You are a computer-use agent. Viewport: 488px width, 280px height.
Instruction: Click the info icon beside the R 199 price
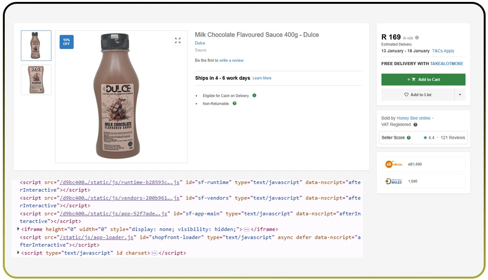(x=418, y=38)
